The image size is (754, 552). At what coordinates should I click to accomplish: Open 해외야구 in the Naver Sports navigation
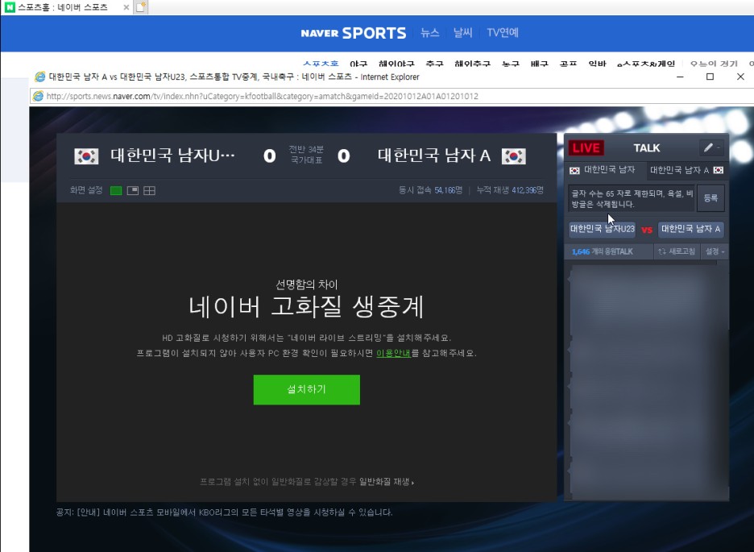click(x=396, y=64)
